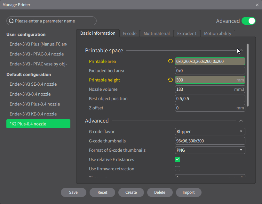
Task: Select Ender-3 V3 - PPAC vase preset
Action: point(38,64)
